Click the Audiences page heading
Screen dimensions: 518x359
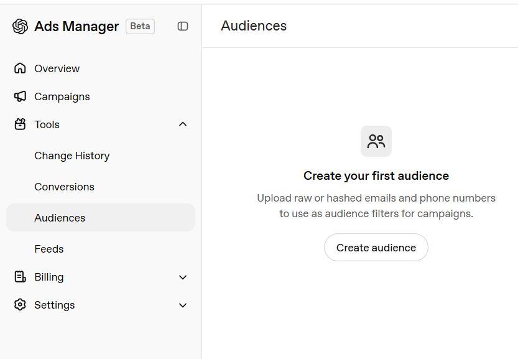tap(254, 26)
